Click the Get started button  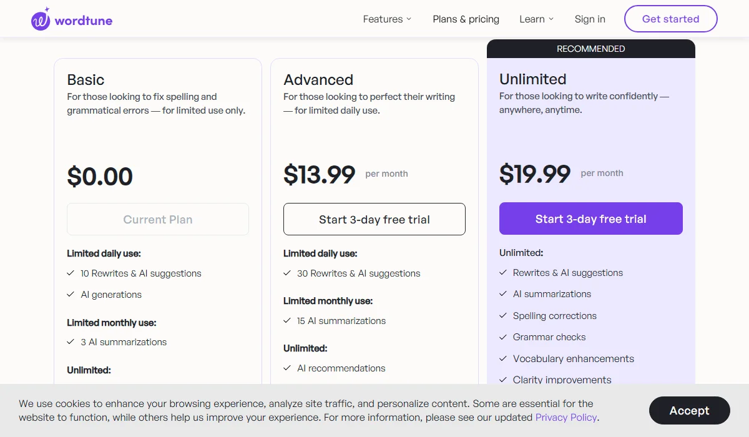tap(670, 19)
